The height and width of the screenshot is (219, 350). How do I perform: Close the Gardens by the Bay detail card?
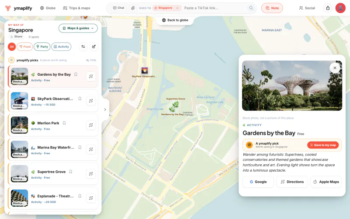335,68
